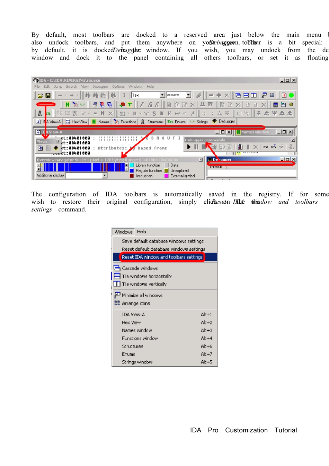Click the open file folder icon in toolbar

point(40,95)
